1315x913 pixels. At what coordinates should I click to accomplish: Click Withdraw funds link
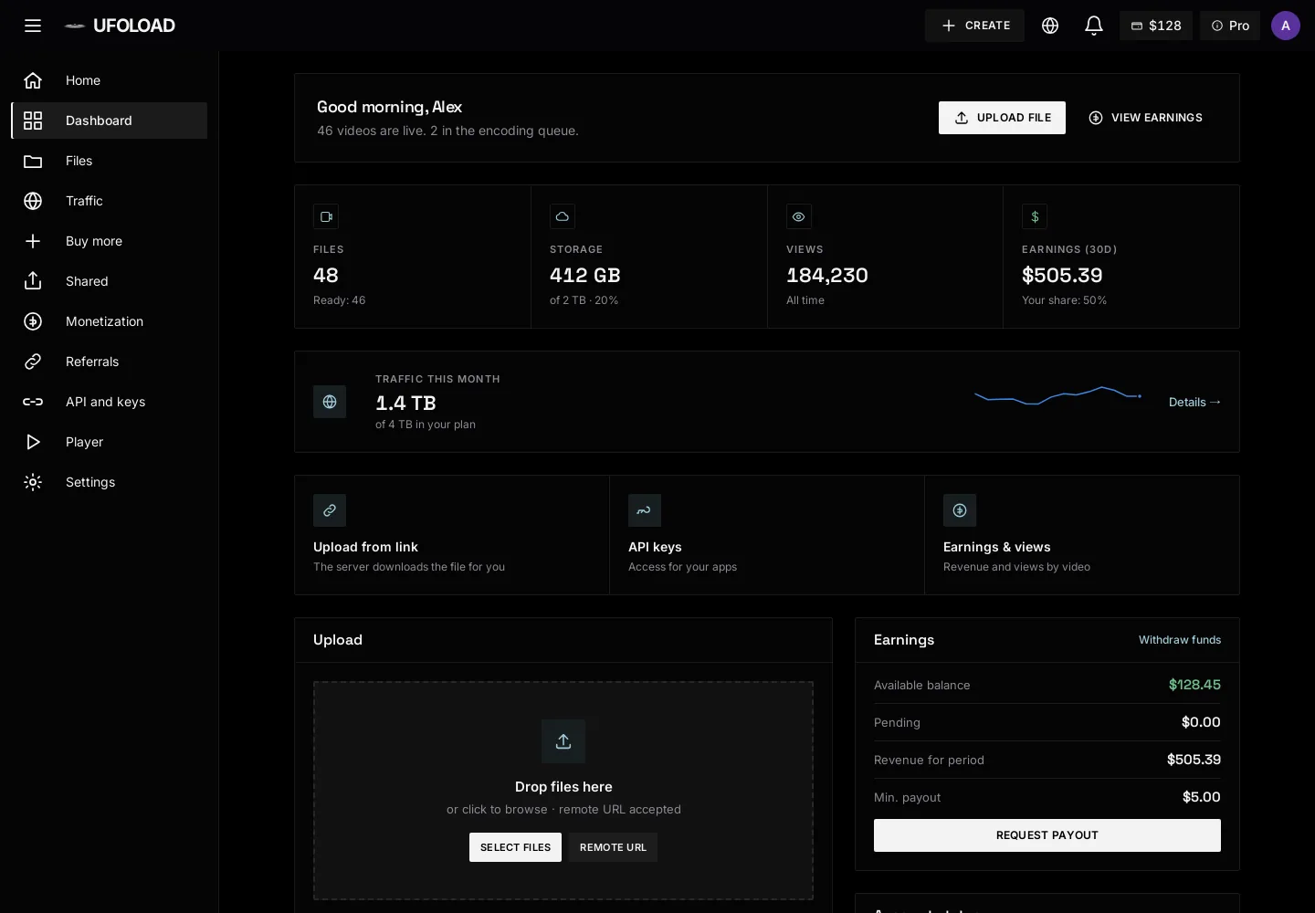pyautogui.click(x=1180, y=640)
